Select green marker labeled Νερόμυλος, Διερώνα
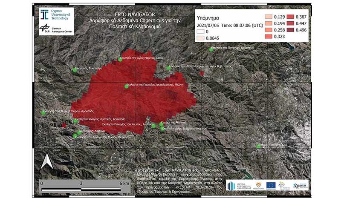 coord(79,132)
